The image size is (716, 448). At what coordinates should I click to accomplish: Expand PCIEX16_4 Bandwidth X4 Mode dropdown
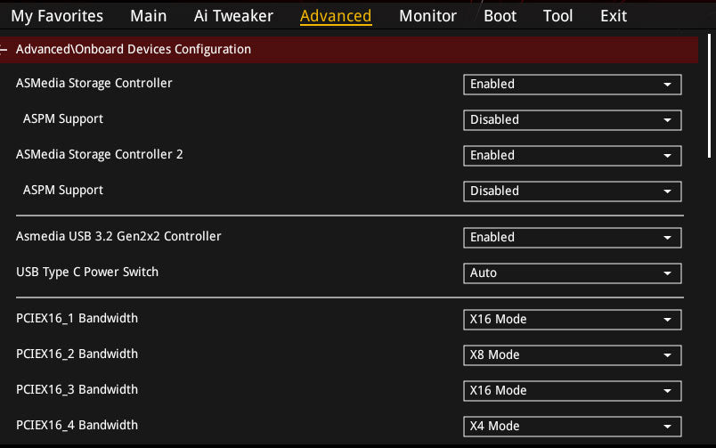point(572,427)
